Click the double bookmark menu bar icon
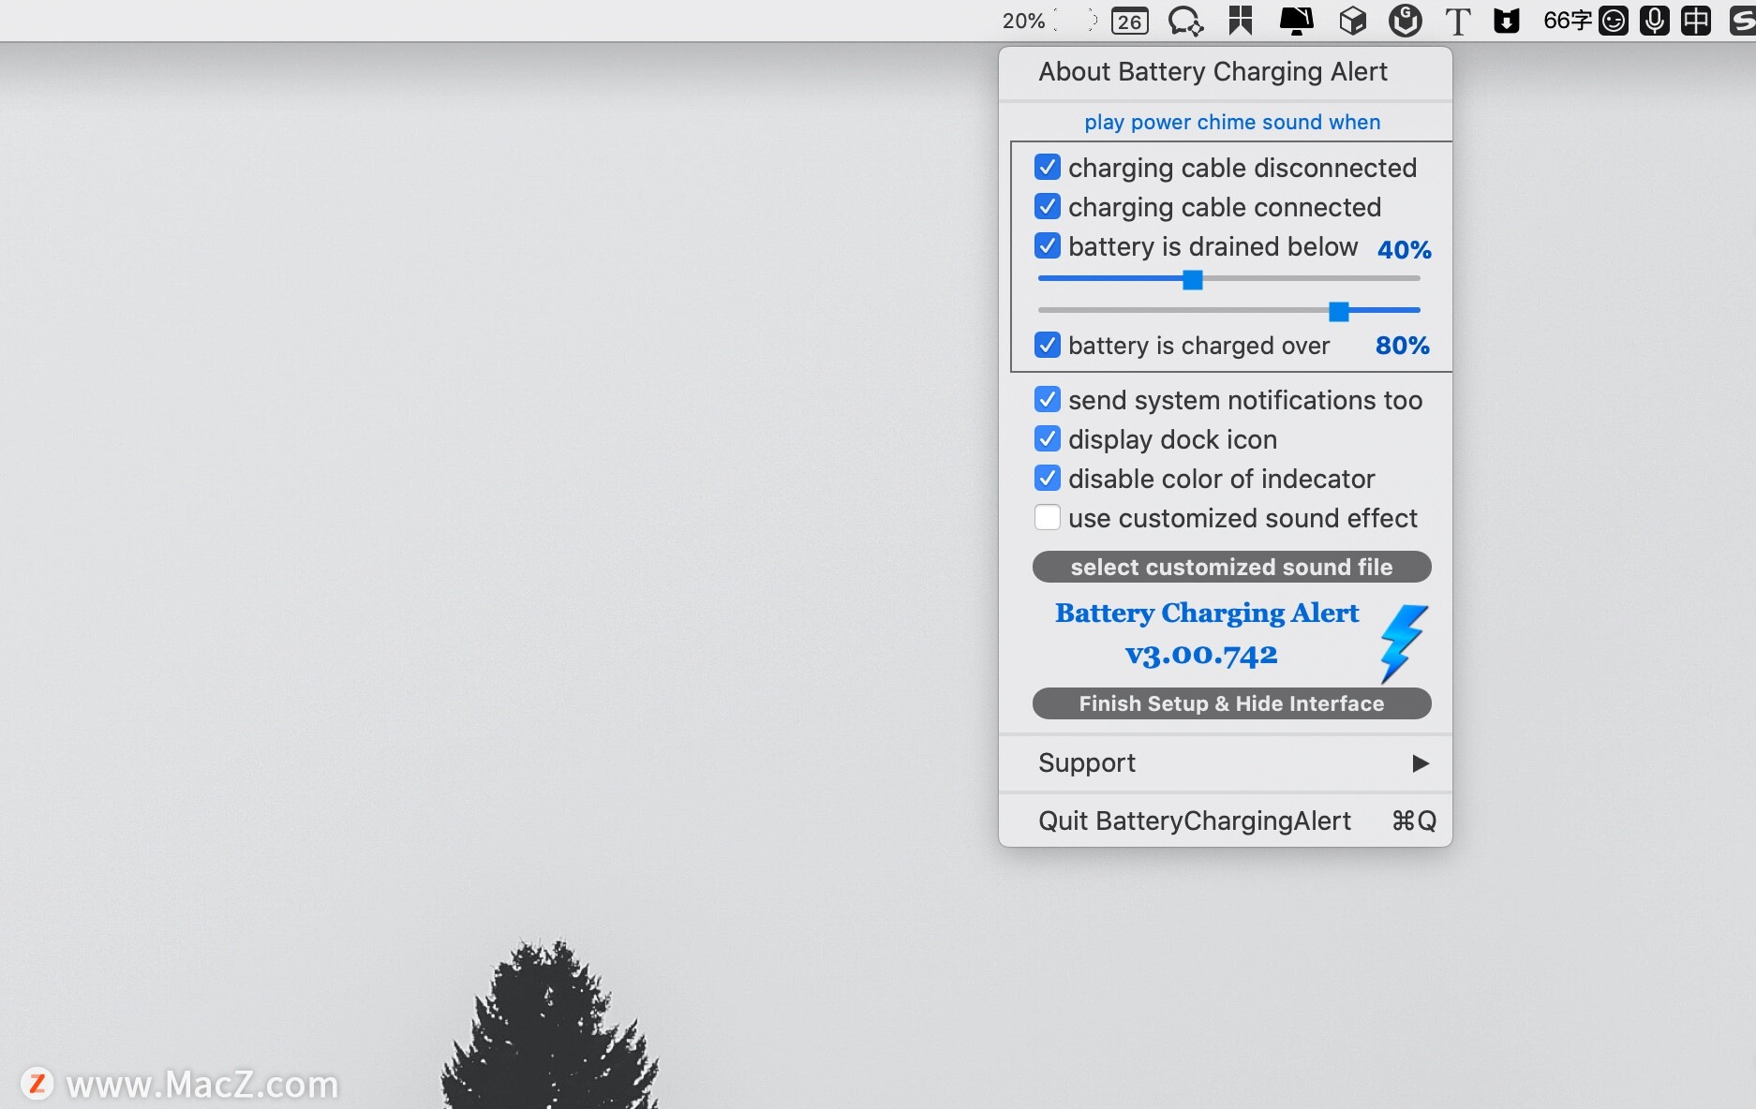1756x1109 pixels. click(1241, 21)
